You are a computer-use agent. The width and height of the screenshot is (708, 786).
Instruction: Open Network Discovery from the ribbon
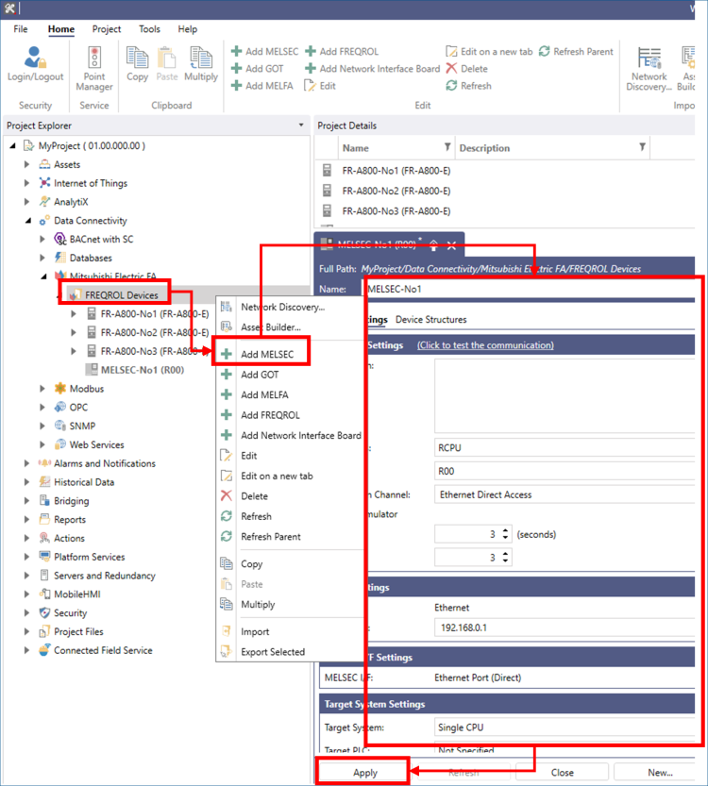pyautogui.click(x=649, y=68)
